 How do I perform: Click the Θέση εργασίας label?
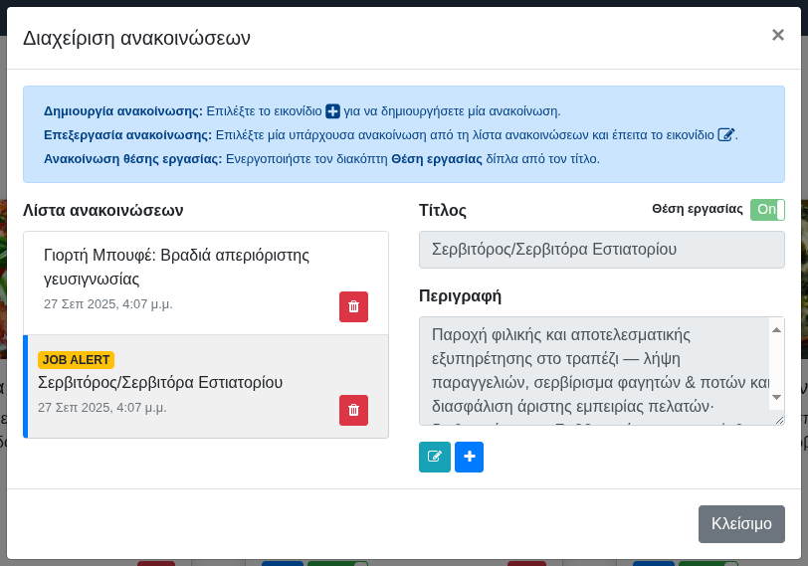click(698, 209)
